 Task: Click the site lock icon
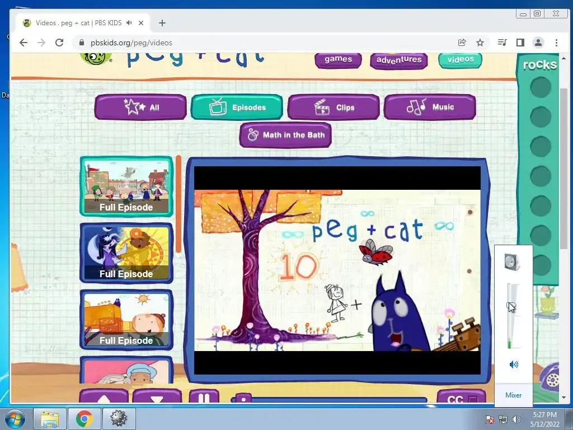tap(82, 43)
